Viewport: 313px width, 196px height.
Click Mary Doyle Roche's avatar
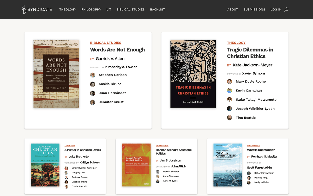coord(230,82)
